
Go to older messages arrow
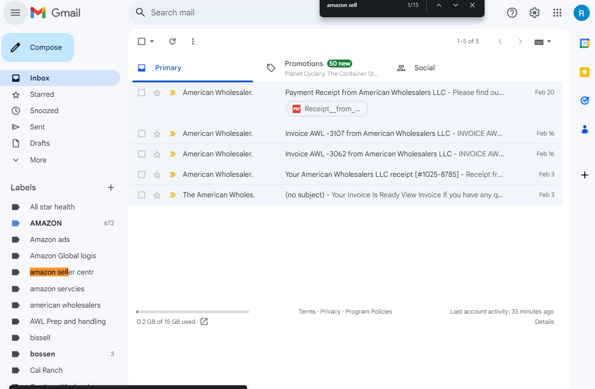(x=520, y=41)
